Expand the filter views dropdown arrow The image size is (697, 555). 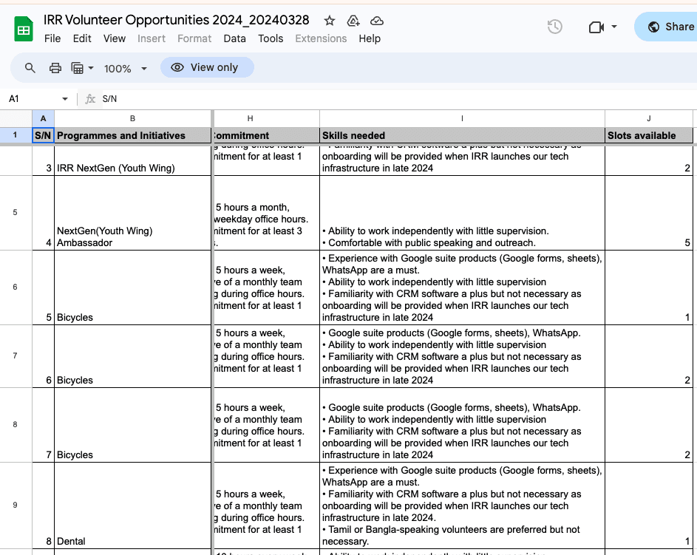pos(91,68)
